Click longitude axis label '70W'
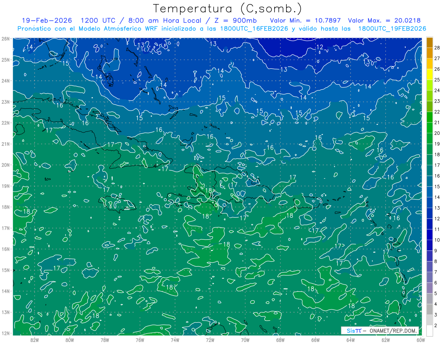The width and height of the screenshot is (447, 345). (245, 340)
